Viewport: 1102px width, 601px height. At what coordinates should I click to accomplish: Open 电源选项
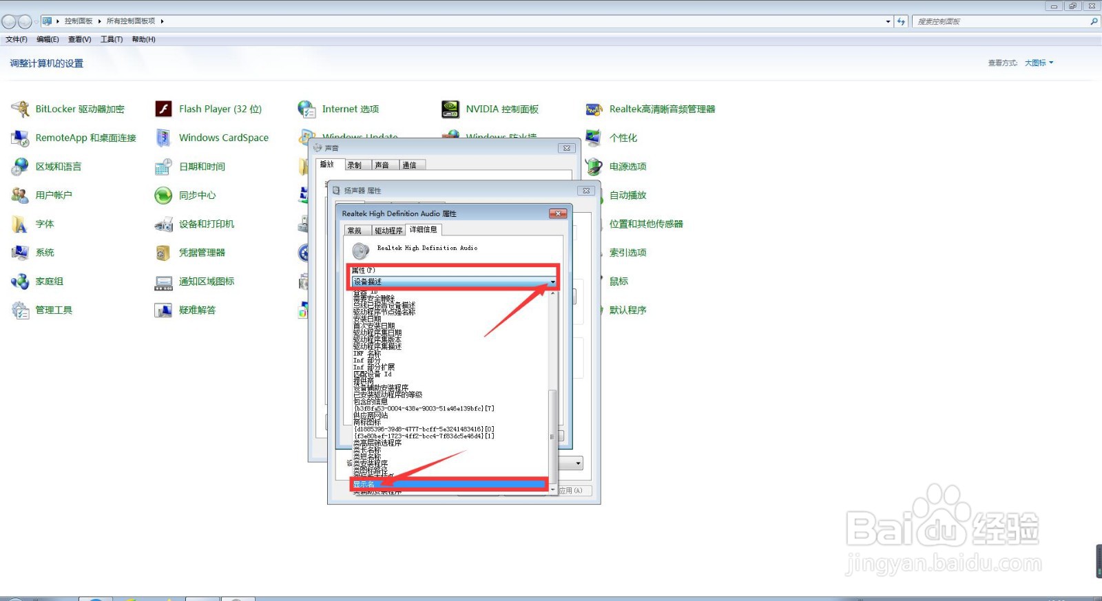point(616,167)
